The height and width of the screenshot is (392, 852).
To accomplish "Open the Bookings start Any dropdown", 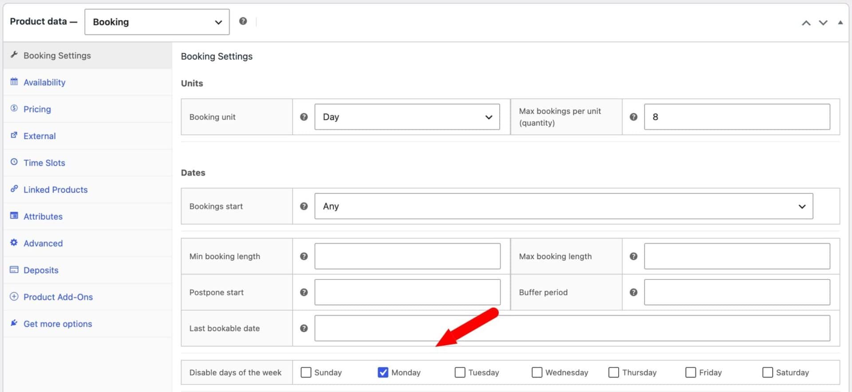I will tap(564, 206).
